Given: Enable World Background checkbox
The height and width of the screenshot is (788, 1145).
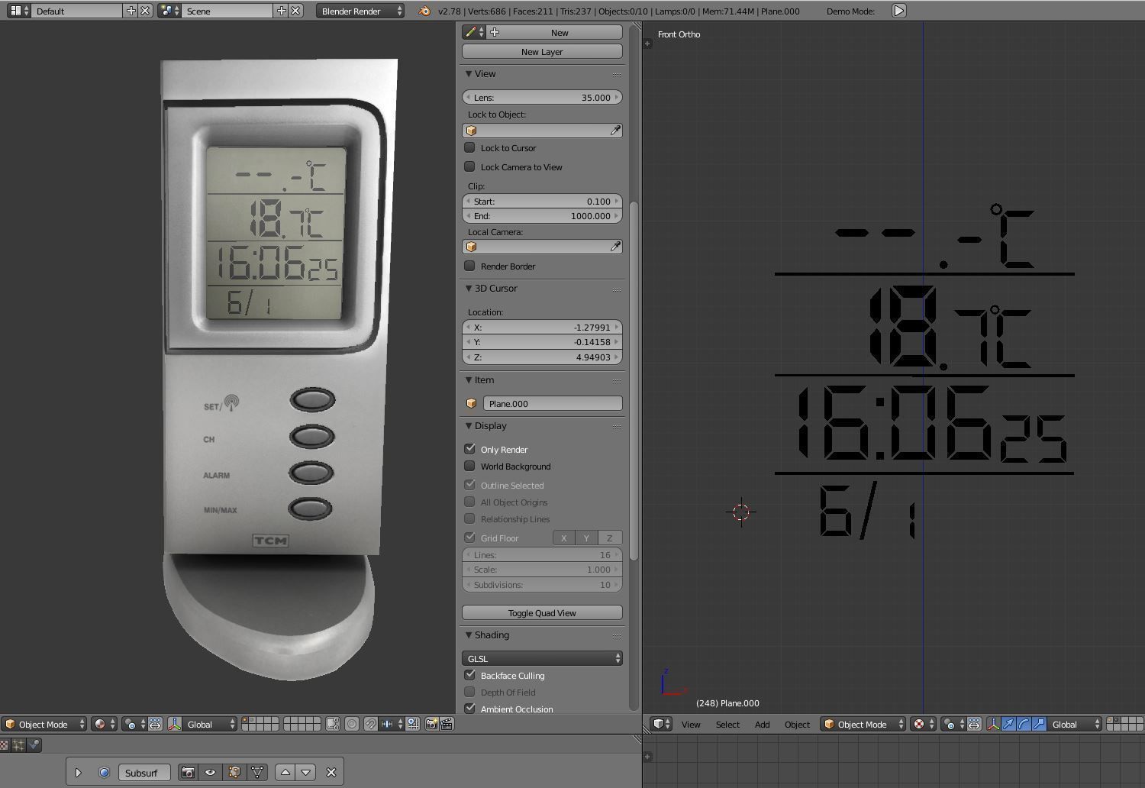Looking at the screenshot, I should click(469, 466).
